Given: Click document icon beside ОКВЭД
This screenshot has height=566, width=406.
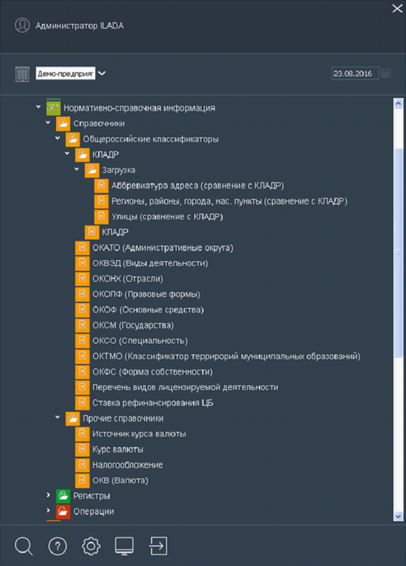Looking at the screenshot, I should pos(82,263).
